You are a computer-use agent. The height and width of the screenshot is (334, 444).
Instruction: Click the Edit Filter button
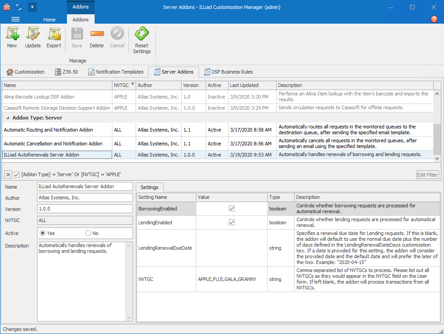tap(427, 175)
